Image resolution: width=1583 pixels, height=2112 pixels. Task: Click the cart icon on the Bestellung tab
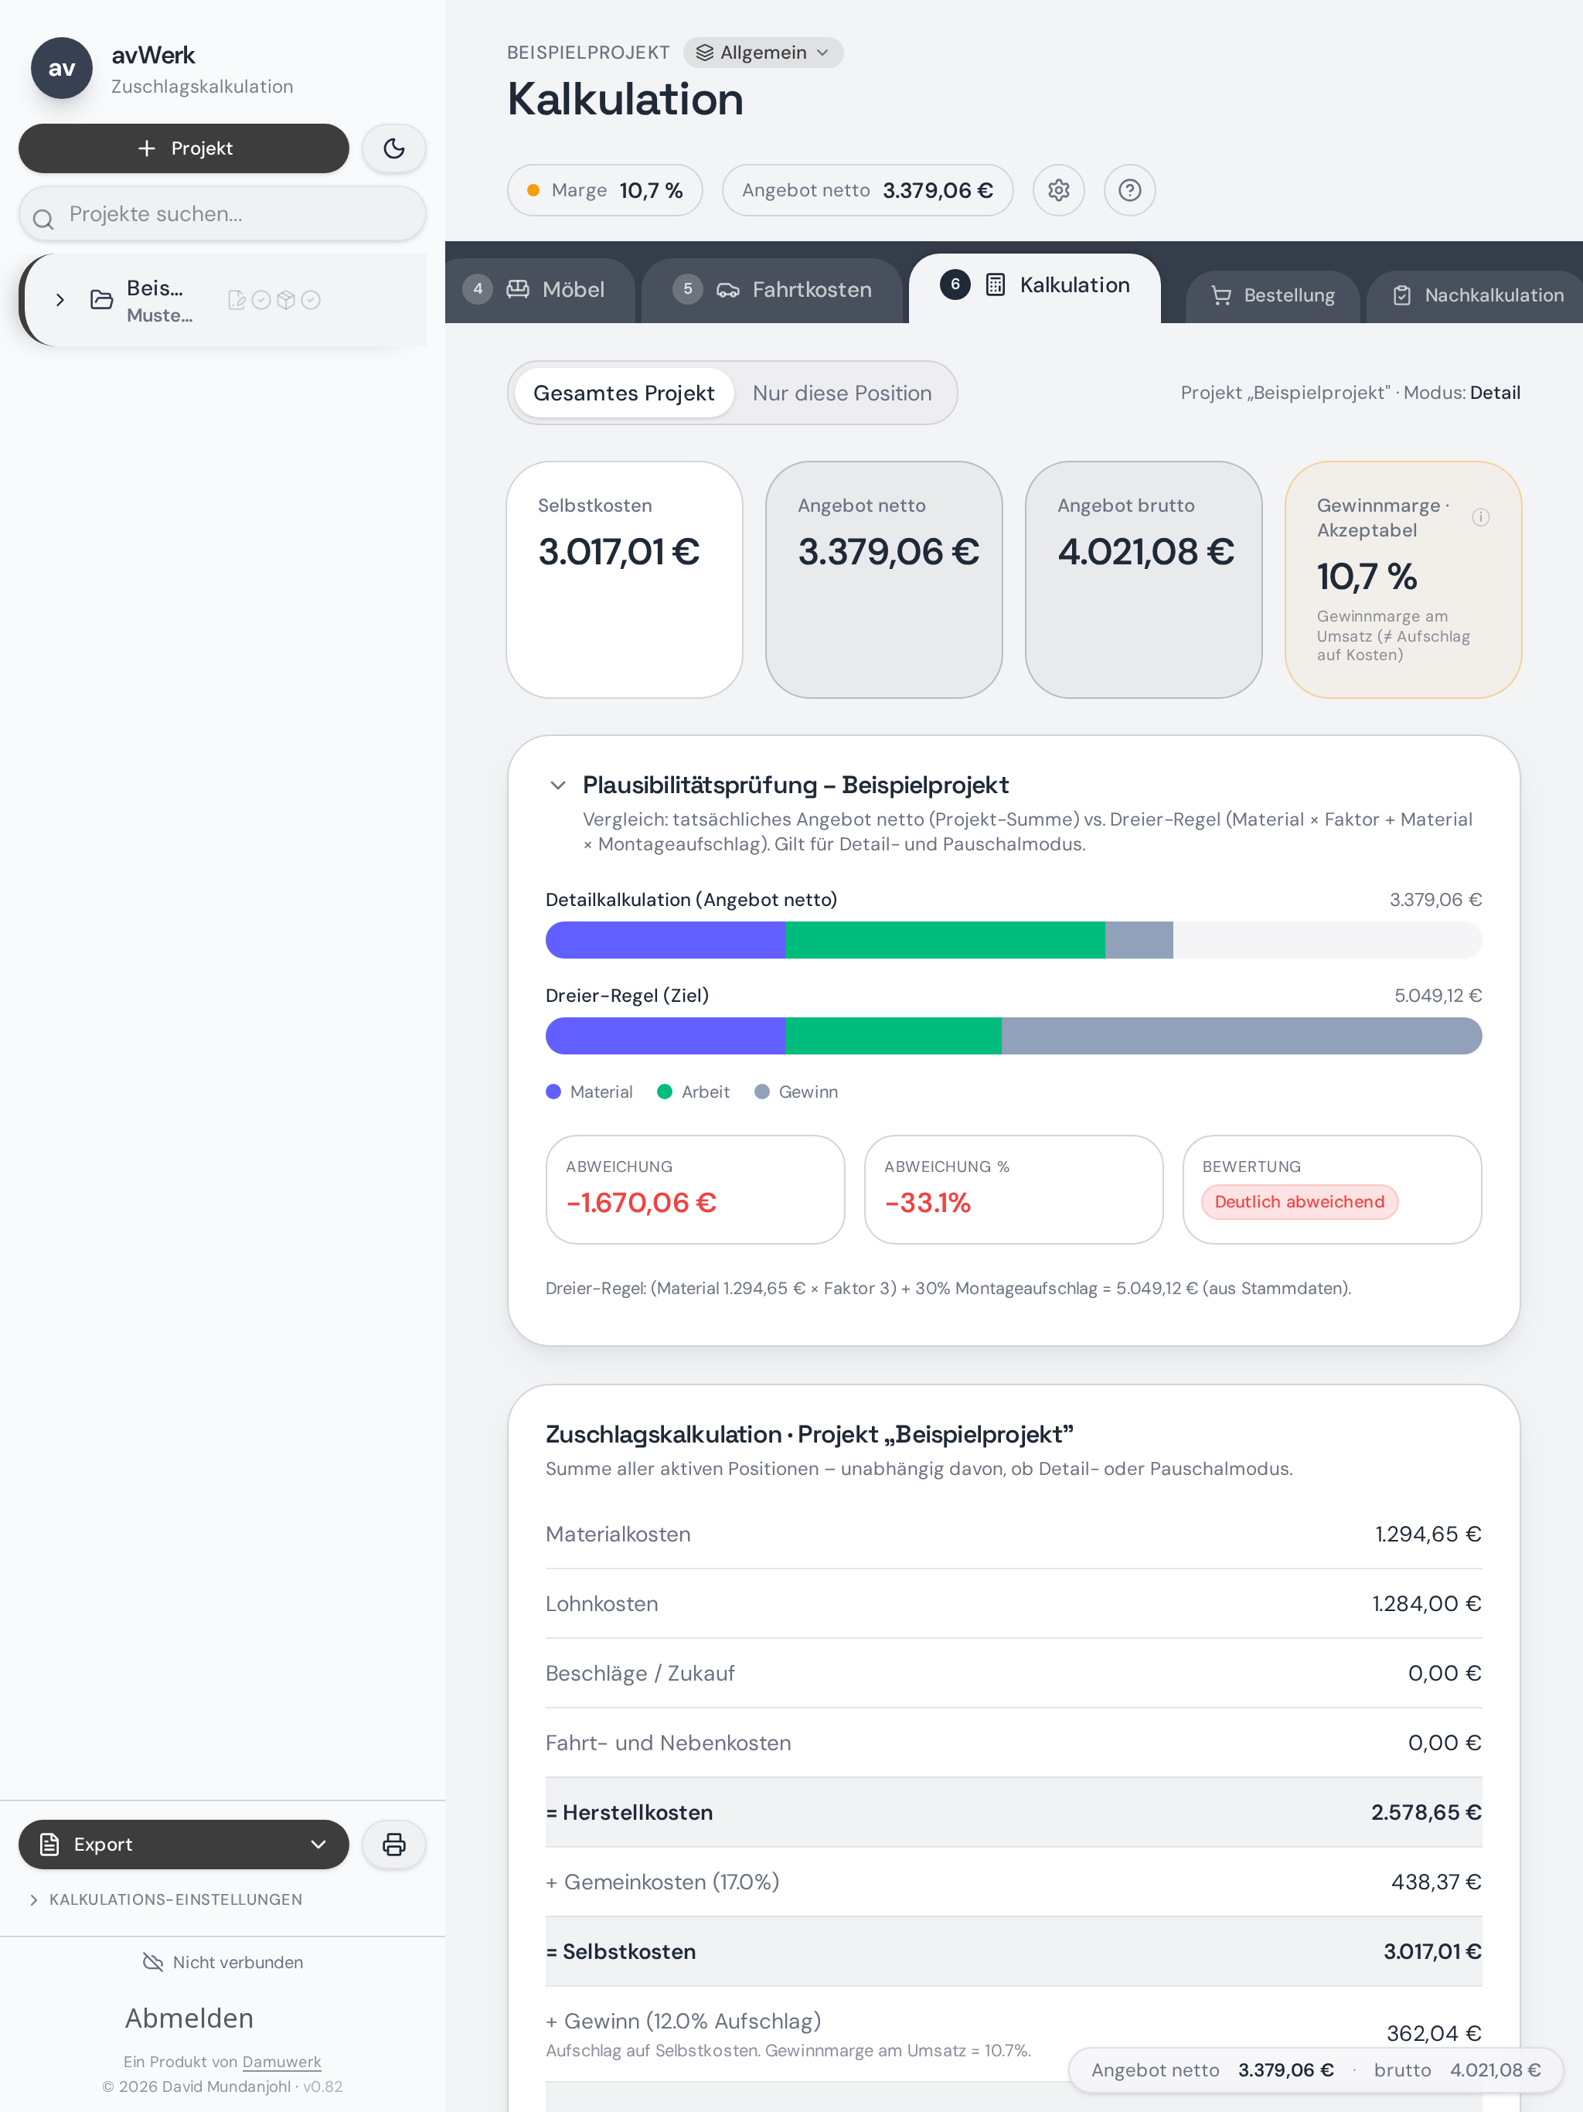[1220, 295]
